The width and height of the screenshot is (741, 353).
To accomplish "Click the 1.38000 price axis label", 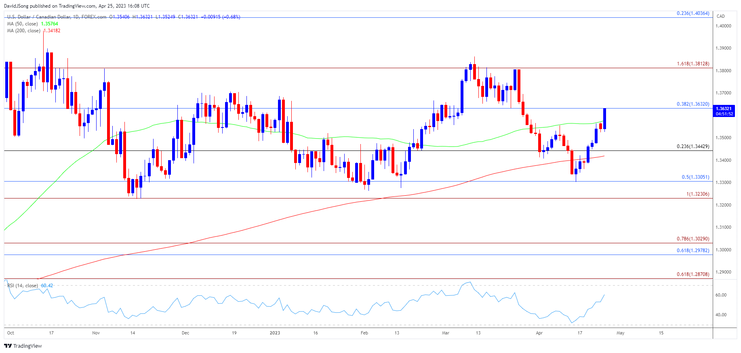I will [723, 71].
